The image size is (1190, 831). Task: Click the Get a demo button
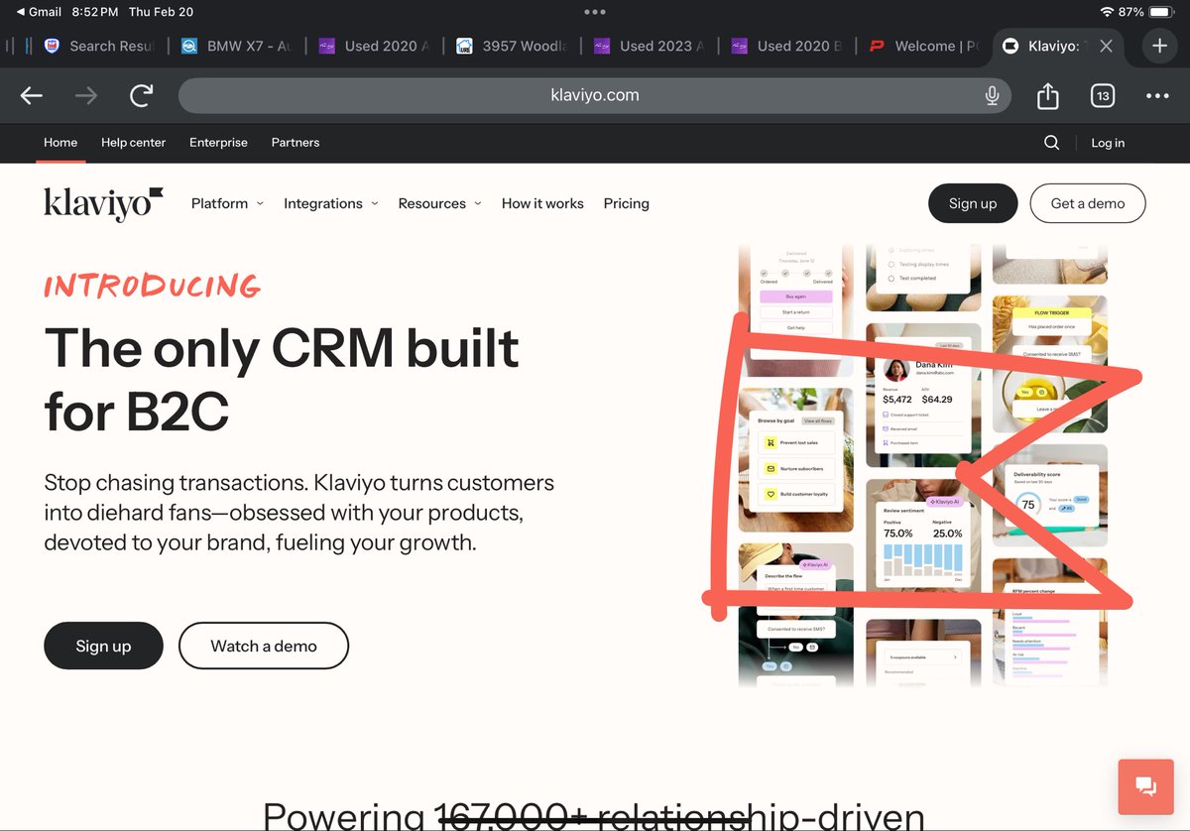(x=1088, y=203)
